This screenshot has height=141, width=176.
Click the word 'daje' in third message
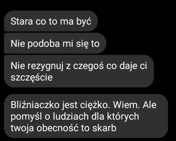pos(128,66)
